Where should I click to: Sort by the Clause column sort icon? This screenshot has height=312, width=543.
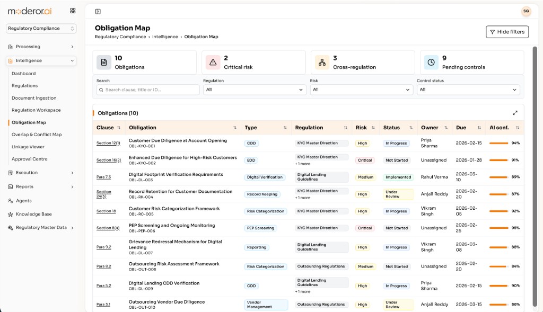(119, 128)
